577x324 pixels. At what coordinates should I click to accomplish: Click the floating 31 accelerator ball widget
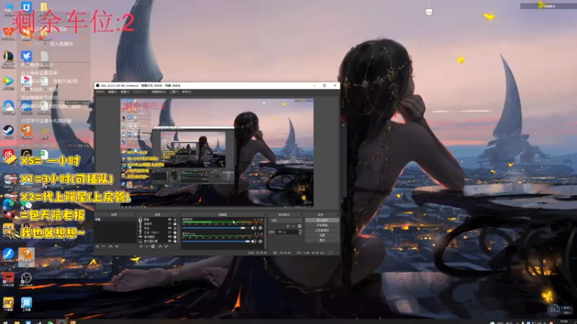tap(552, 310)
